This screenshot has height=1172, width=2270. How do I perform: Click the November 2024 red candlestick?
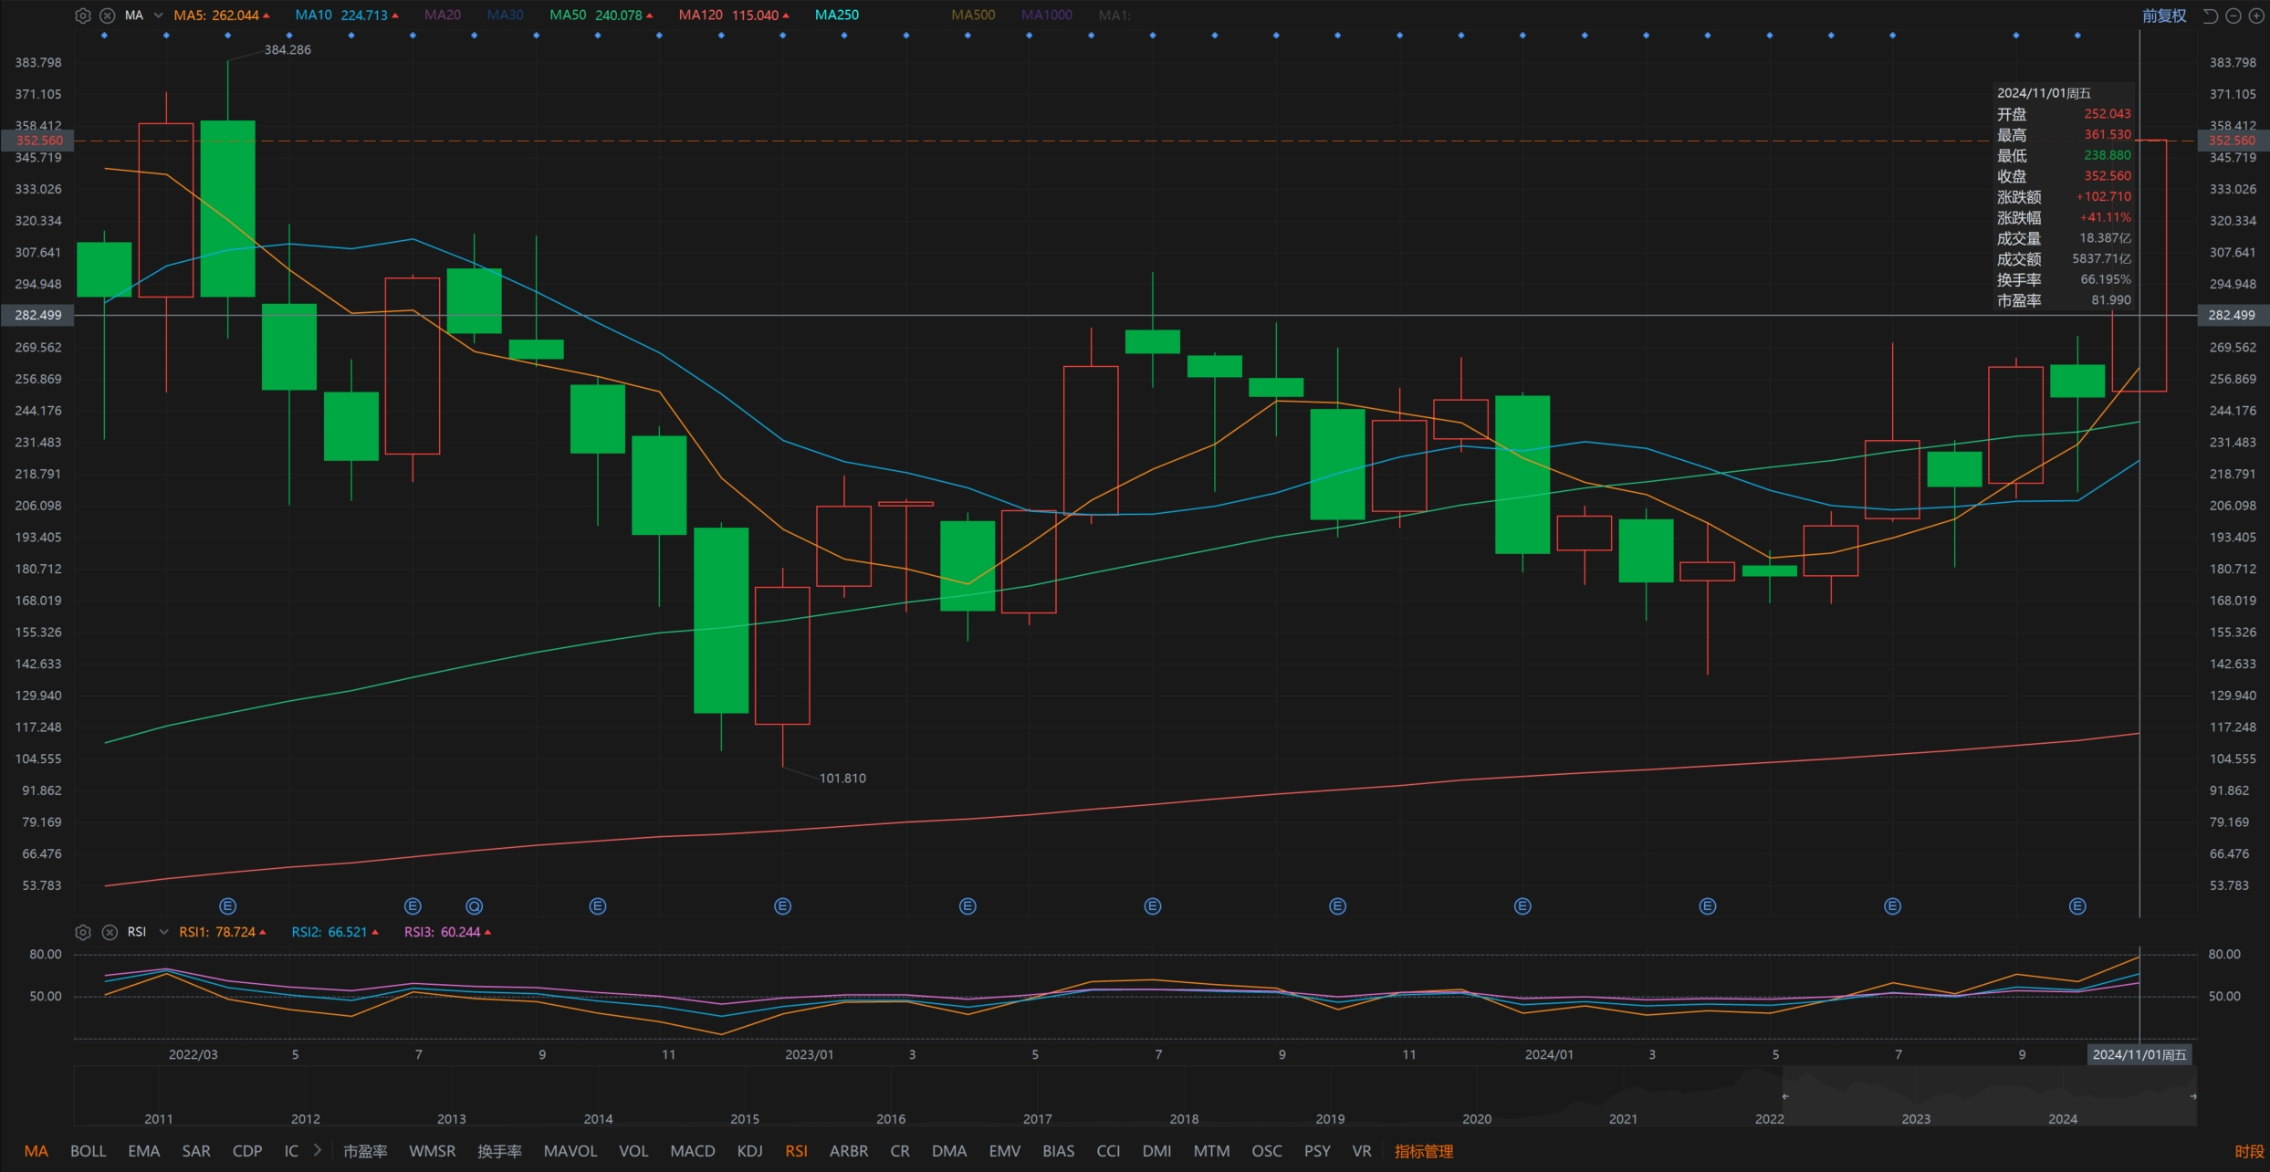[2139, 266]
